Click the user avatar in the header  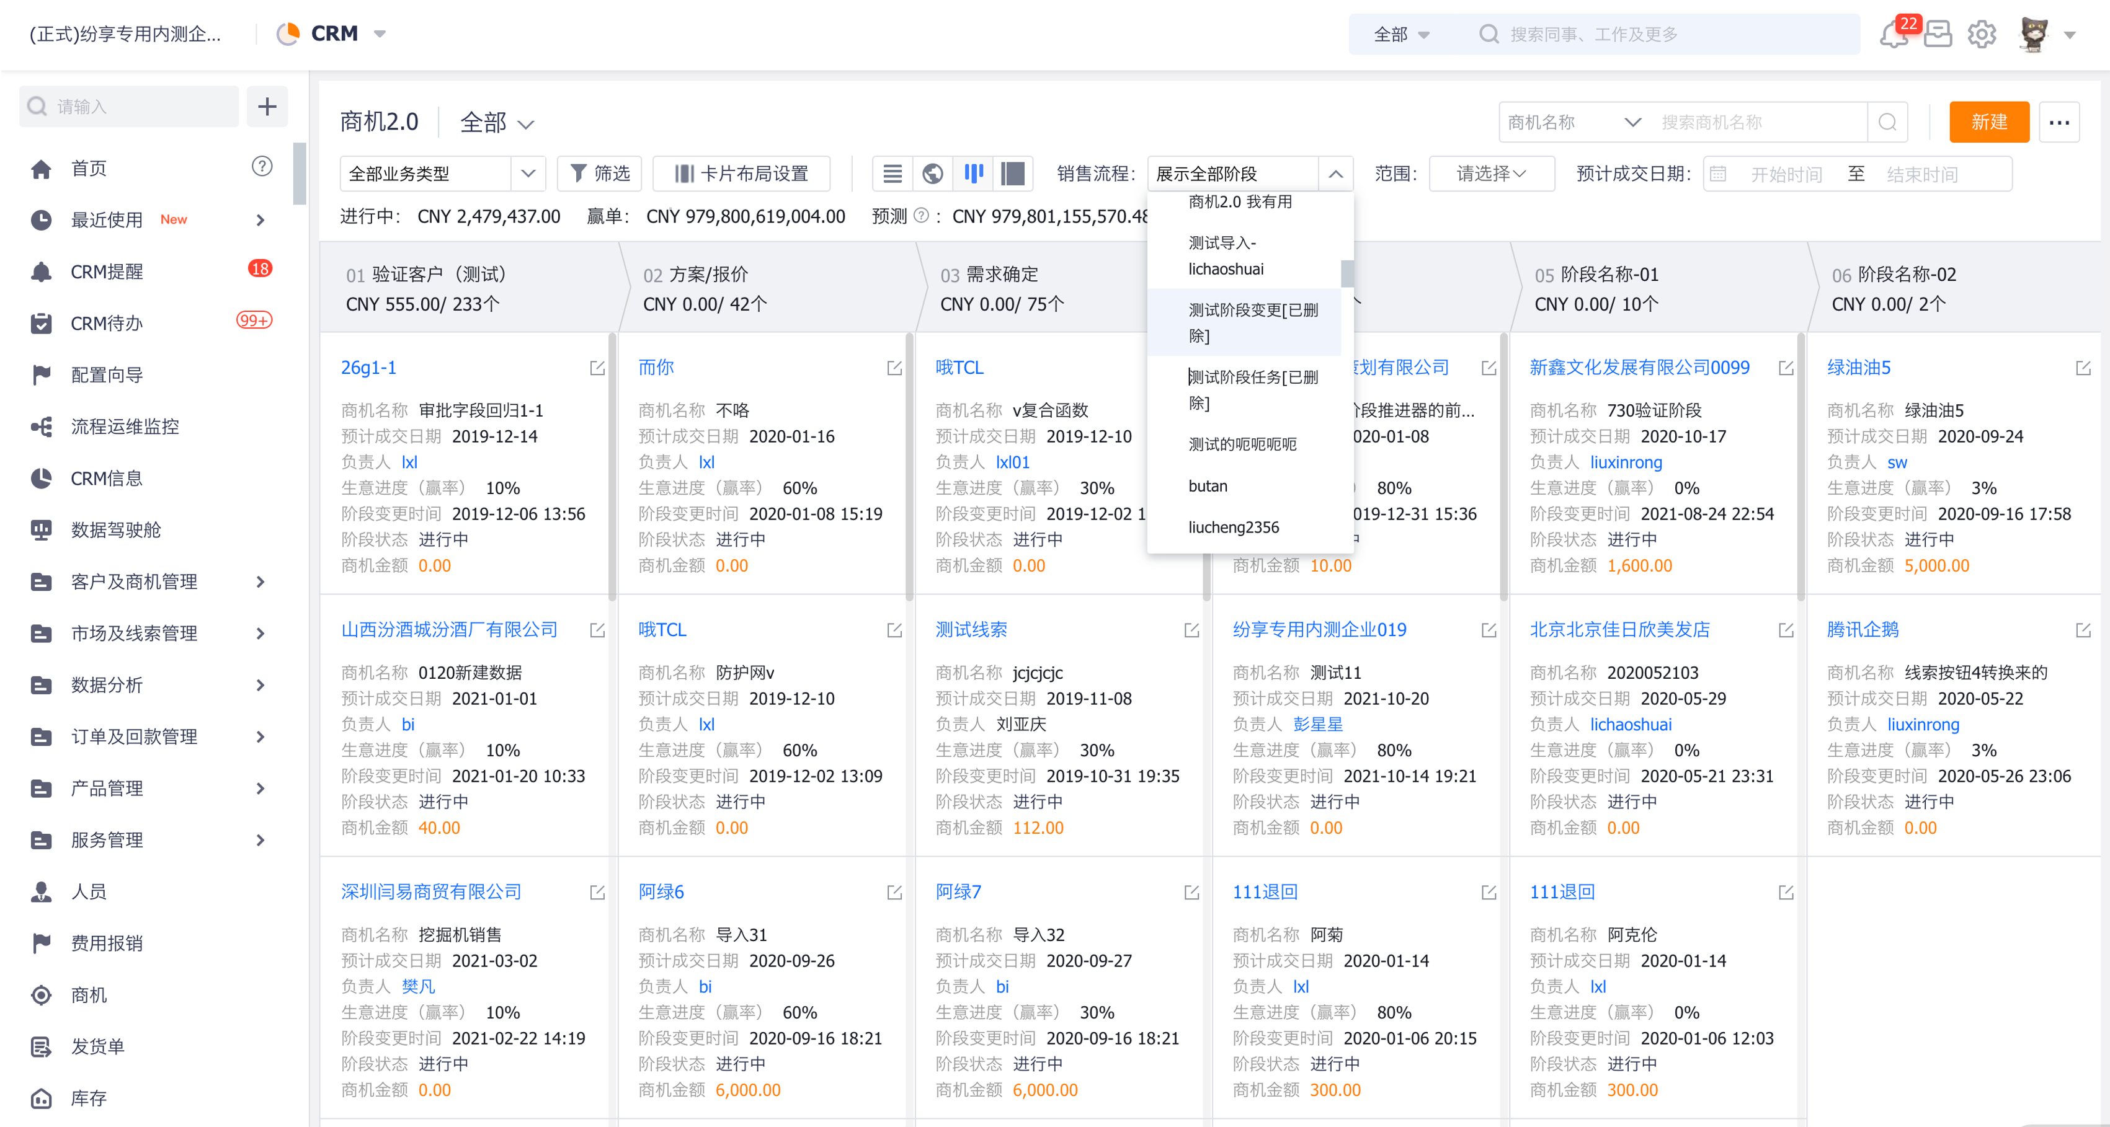[x=2034, y=34]
